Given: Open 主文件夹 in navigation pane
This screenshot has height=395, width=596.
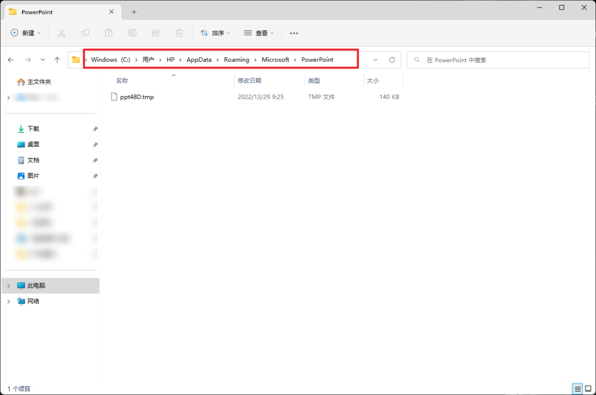Looking at the screenshot, I should click(x=34, y=82).
